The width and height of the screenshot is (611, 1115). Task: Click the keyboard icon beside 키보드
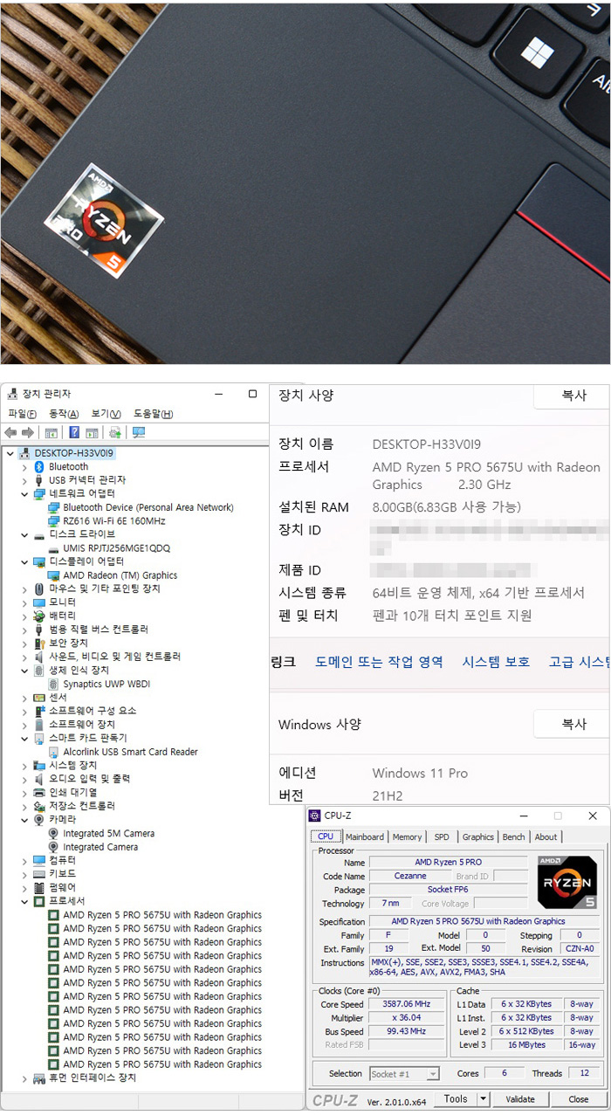[x=39, y=874]
